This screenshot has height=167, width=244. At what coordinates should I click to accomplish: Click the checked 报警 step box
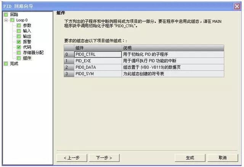click(x=19, y=42)
